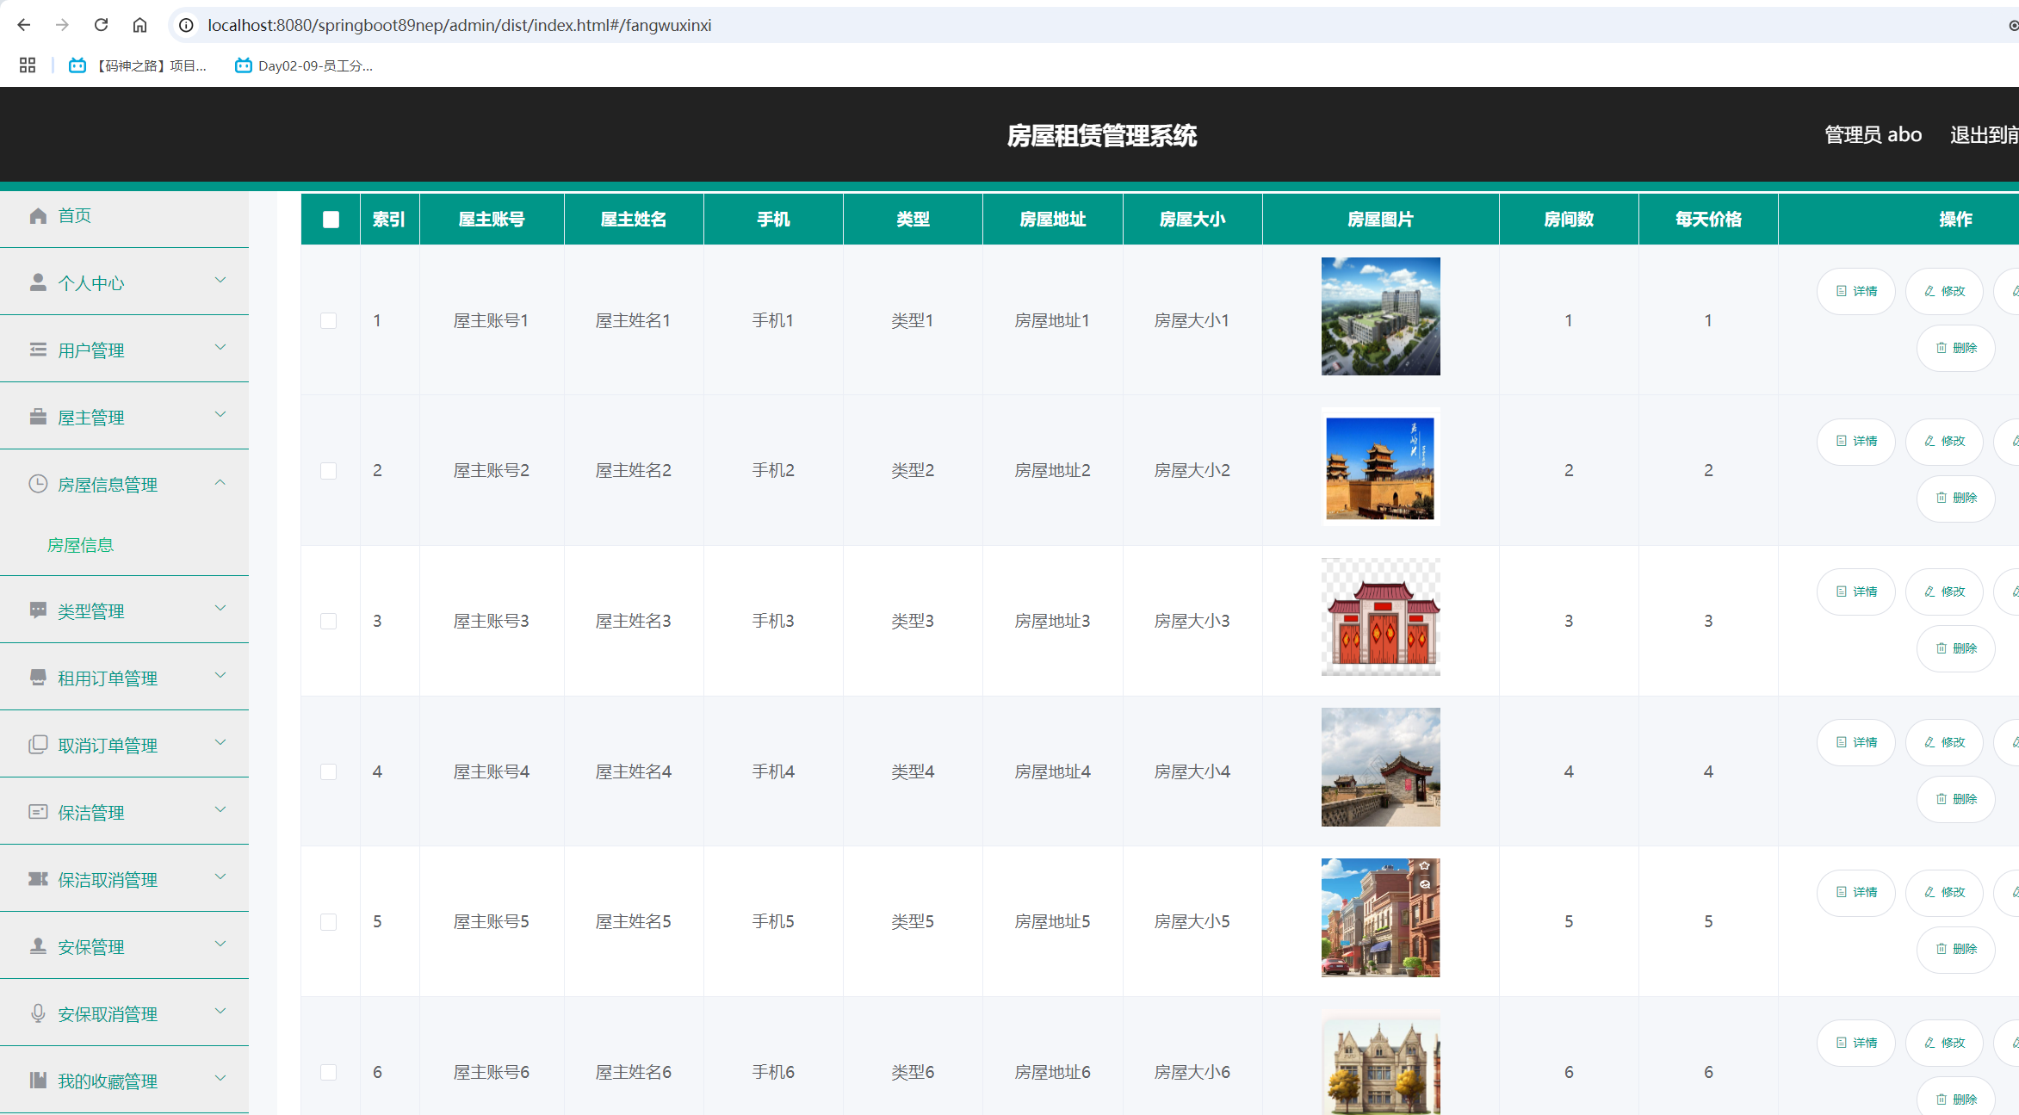Click the briefcase icon for 屋主管理
Screen dimensions: 2019x1115
click(38, 418)
